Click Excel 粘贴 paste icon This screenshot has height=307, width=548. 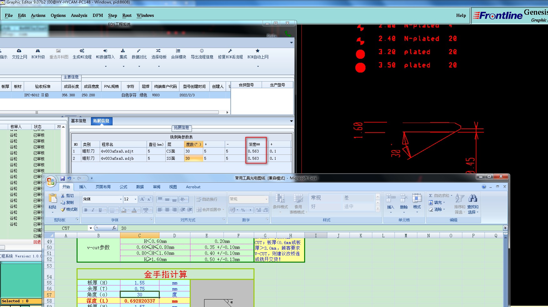(x=53, y=198)
